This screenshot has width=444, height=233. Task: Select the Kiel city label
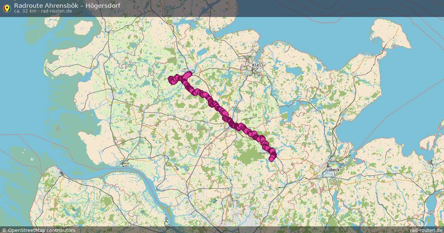point(256,65)
